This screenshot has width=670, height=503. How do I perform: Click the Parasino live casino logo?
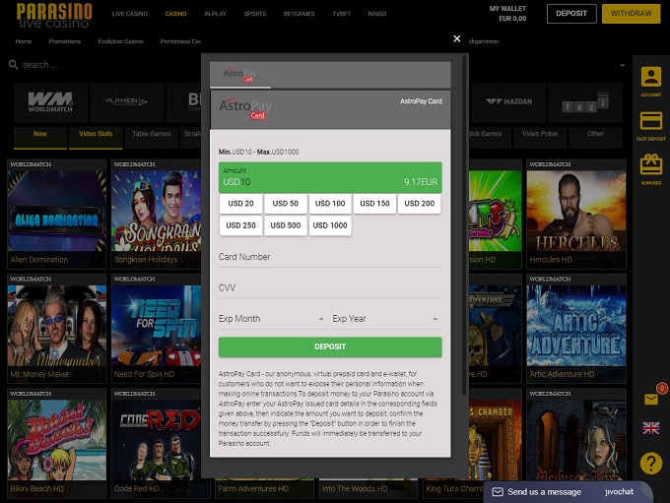click(54, 15)
